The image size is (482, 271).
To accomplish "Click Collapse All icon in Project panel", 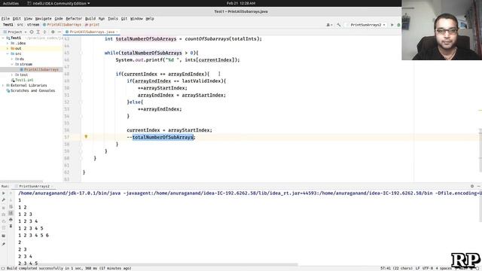I will pyautogui.click(x=44, y=32).
